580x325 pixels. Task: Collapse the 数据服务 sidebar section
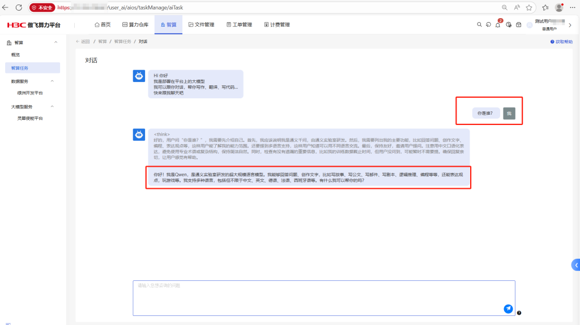pos(52,81)
